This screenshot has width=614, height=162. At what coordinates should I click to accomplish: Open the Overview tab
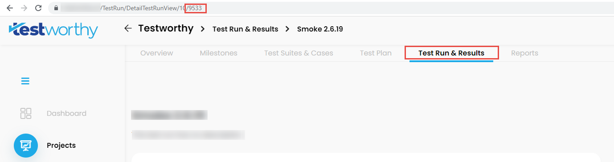click(x=156, y=53)
